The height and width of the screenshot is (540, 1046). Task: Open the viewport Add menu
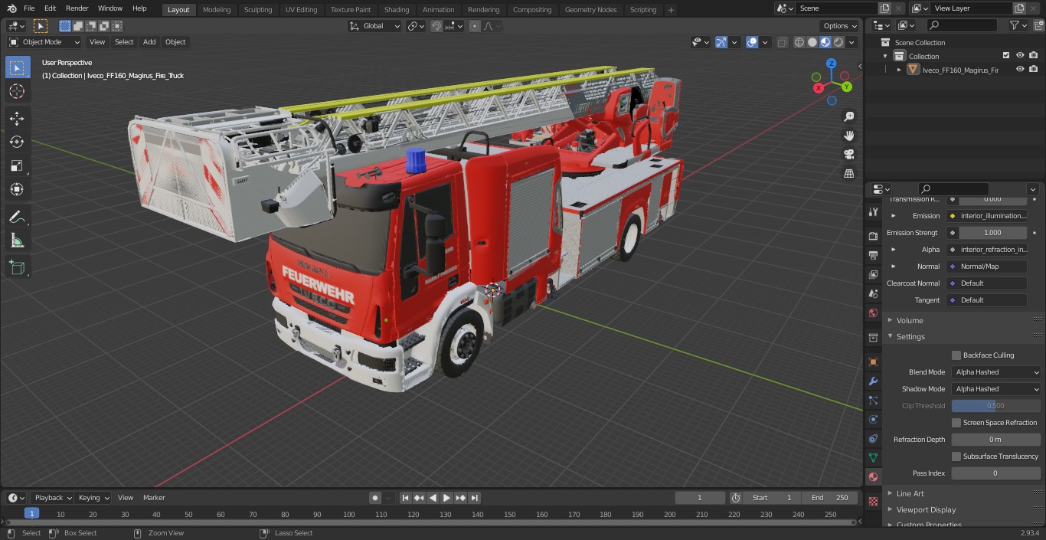149,42
